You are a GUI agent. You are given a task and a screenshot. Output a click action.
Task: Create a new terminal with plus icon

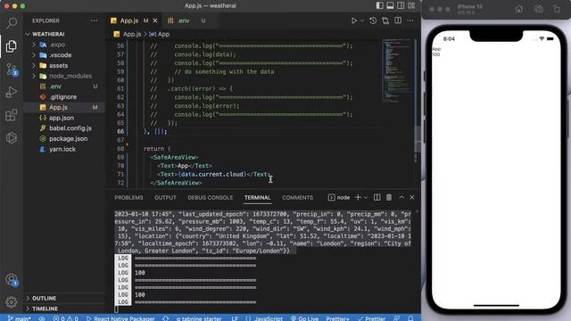point(358,197)
